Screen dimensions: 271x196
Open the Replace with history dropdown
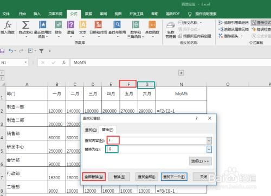tap(209, 150)
